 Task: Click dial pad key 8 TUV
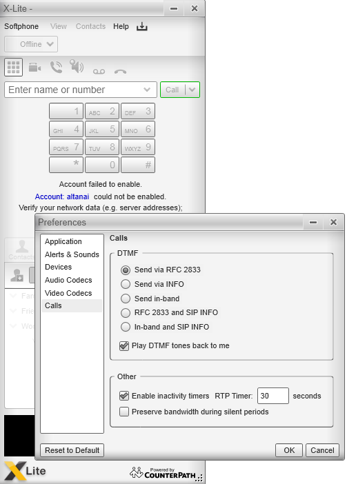102,147
